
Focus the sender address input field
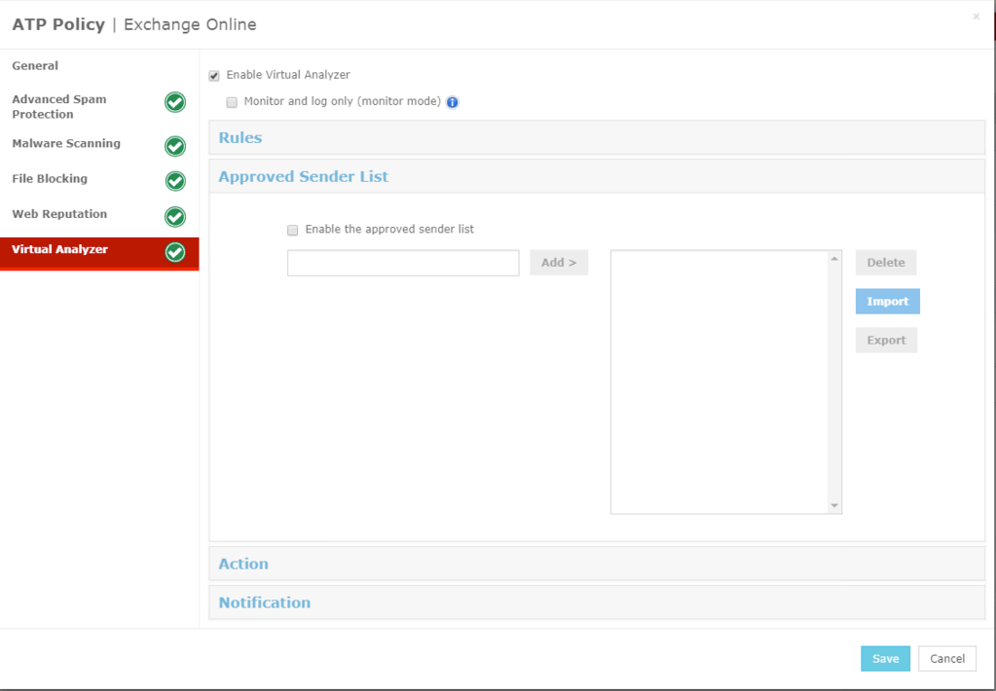403,263
